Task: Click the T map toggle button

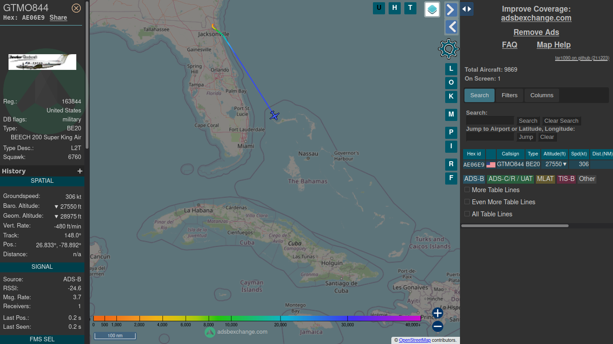Action: (x=410, y=8)
